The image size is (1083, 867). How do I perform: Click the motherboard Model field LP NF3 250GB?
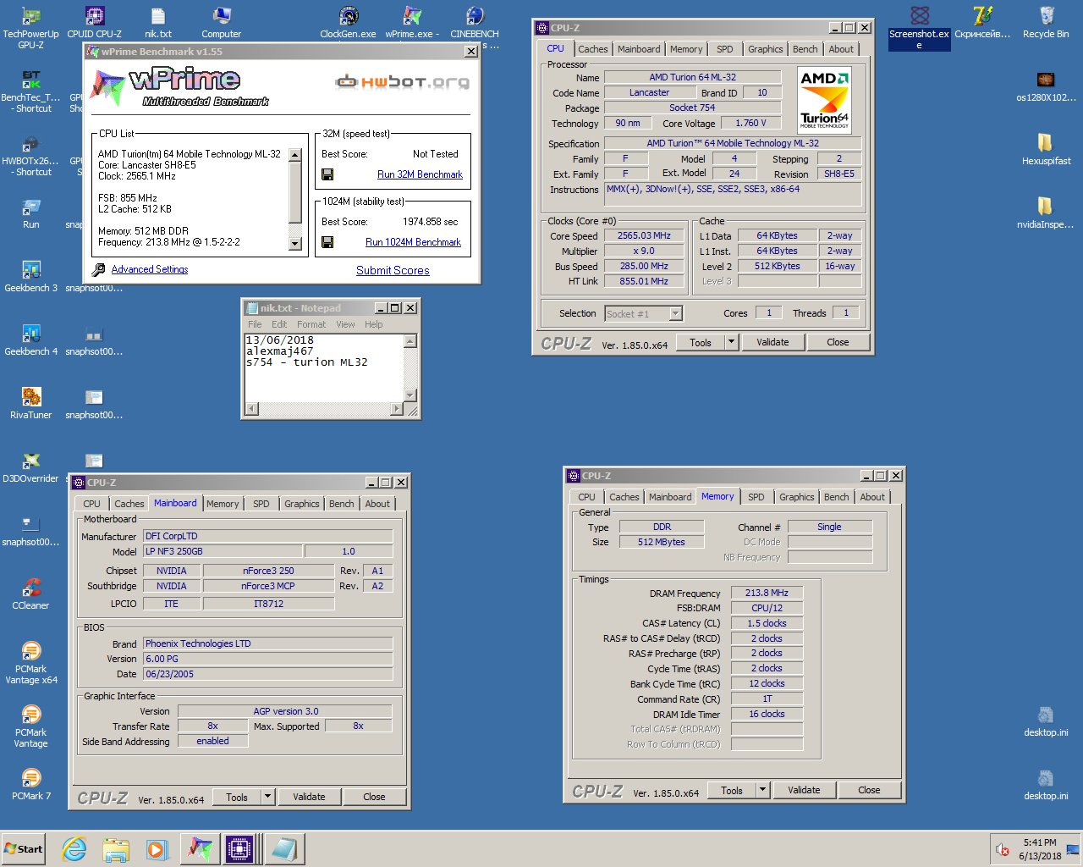(x=223, y=551)
